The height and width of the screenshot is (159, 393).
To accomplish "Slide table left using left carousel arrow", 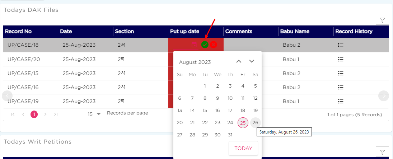I will (x=7, y=95).
